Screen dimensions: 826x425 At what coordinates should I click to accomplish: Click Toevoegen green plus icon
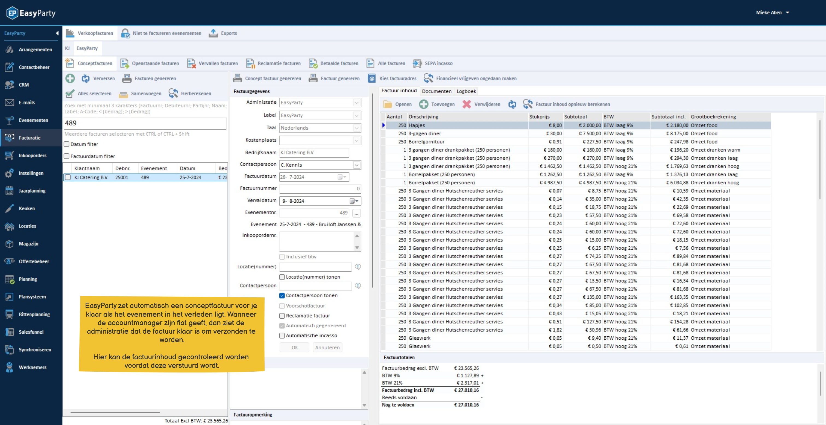[x=424, y=104]
